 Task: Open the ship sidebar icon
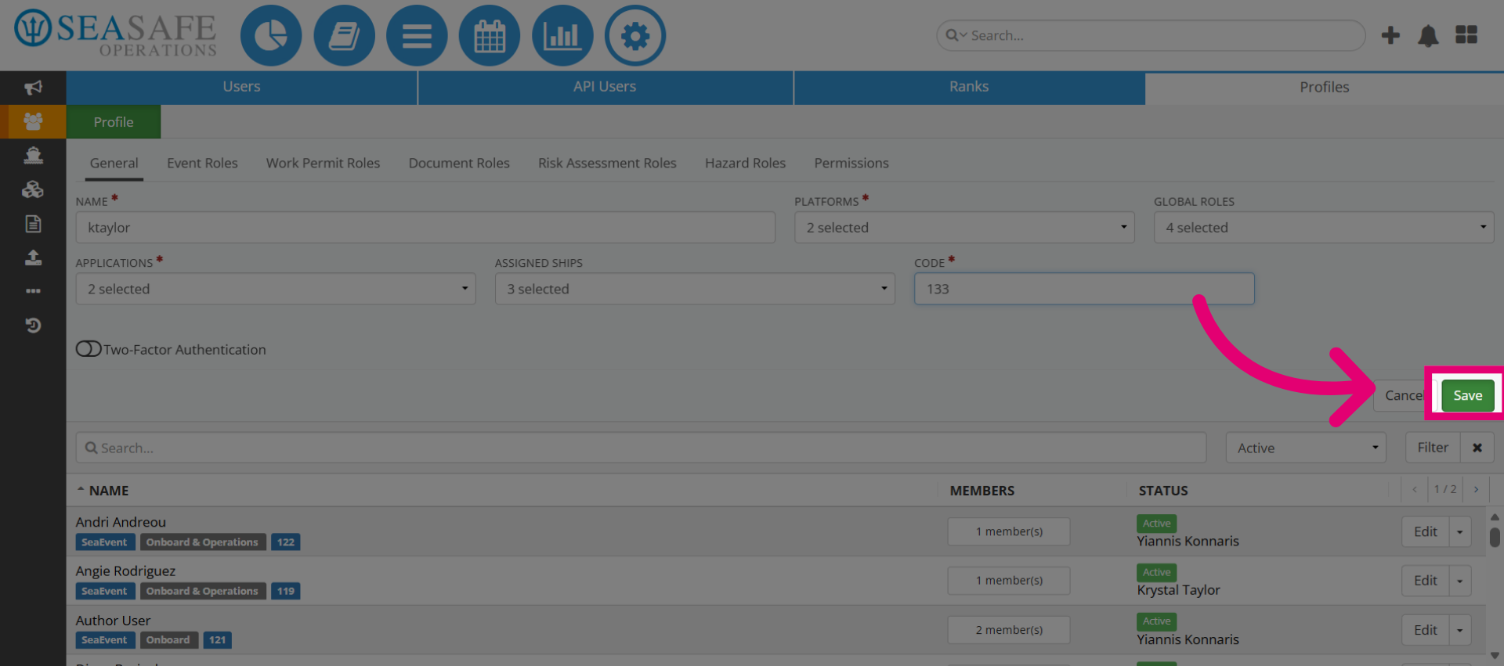click(x=33, y=155)
